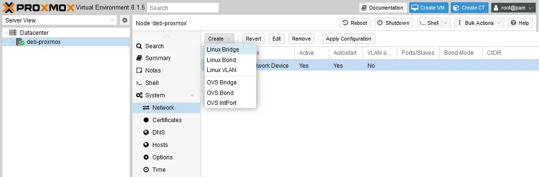Click the Notes icon in sidebar
539x177 pixels.
tap(139, 70)
